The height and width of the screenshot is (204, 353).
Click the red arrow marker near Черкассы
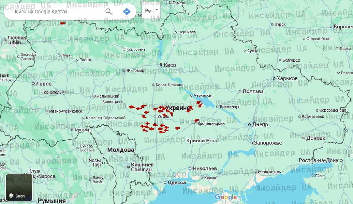[199, 103]
